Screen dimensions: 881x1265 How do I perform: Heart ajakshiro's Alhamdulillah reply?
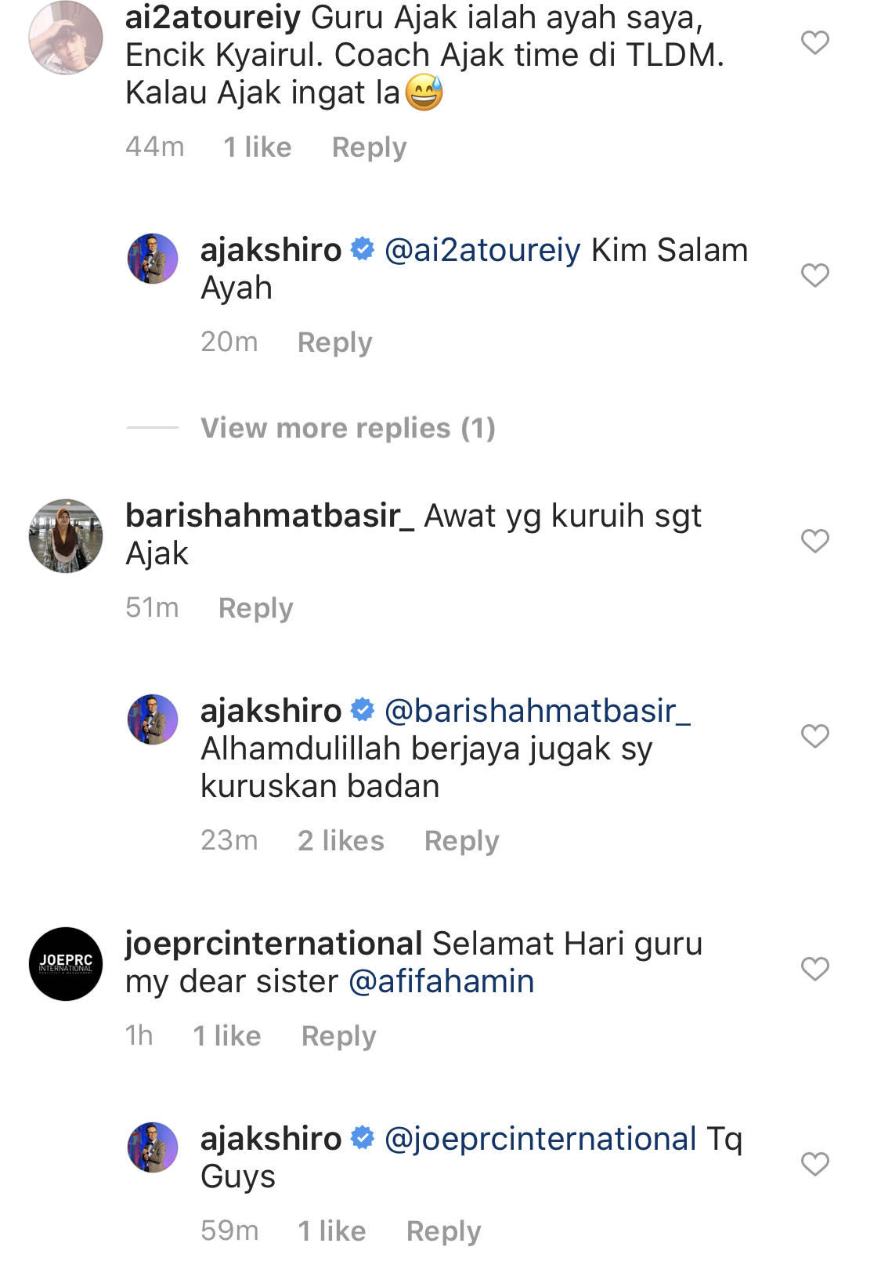tap(814, 736)
